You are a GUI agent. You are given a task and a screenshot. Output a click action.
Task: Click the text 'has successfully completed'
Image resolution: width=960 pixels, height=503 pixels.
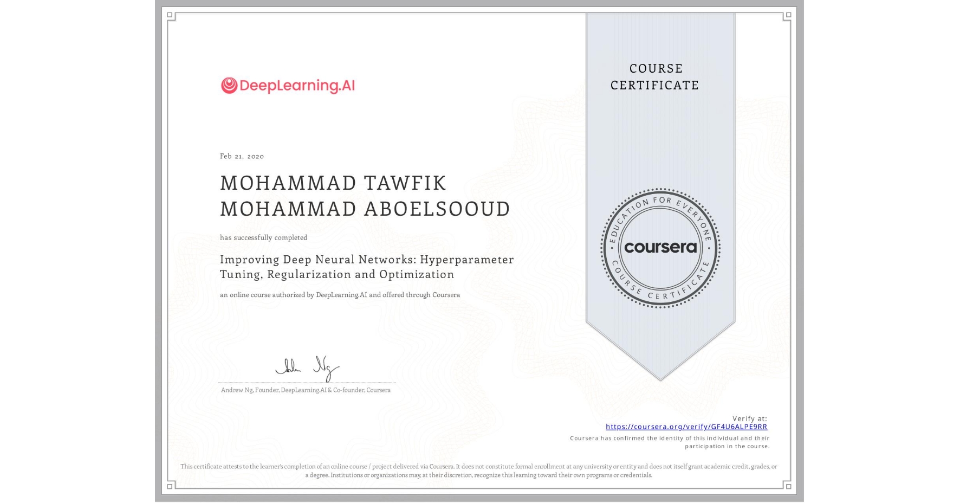pos(263,237)
